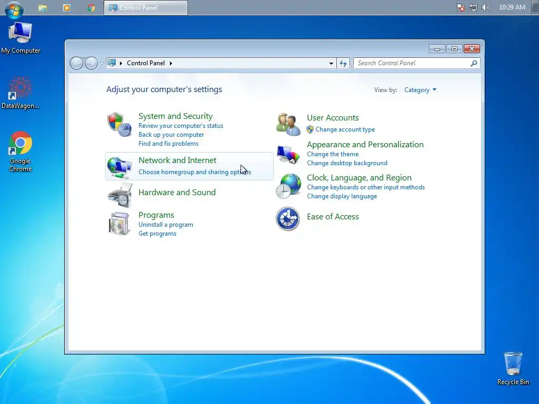Open the Clock, Language, and Region globe icon
The image size is (539, 404).
[288, 186]
